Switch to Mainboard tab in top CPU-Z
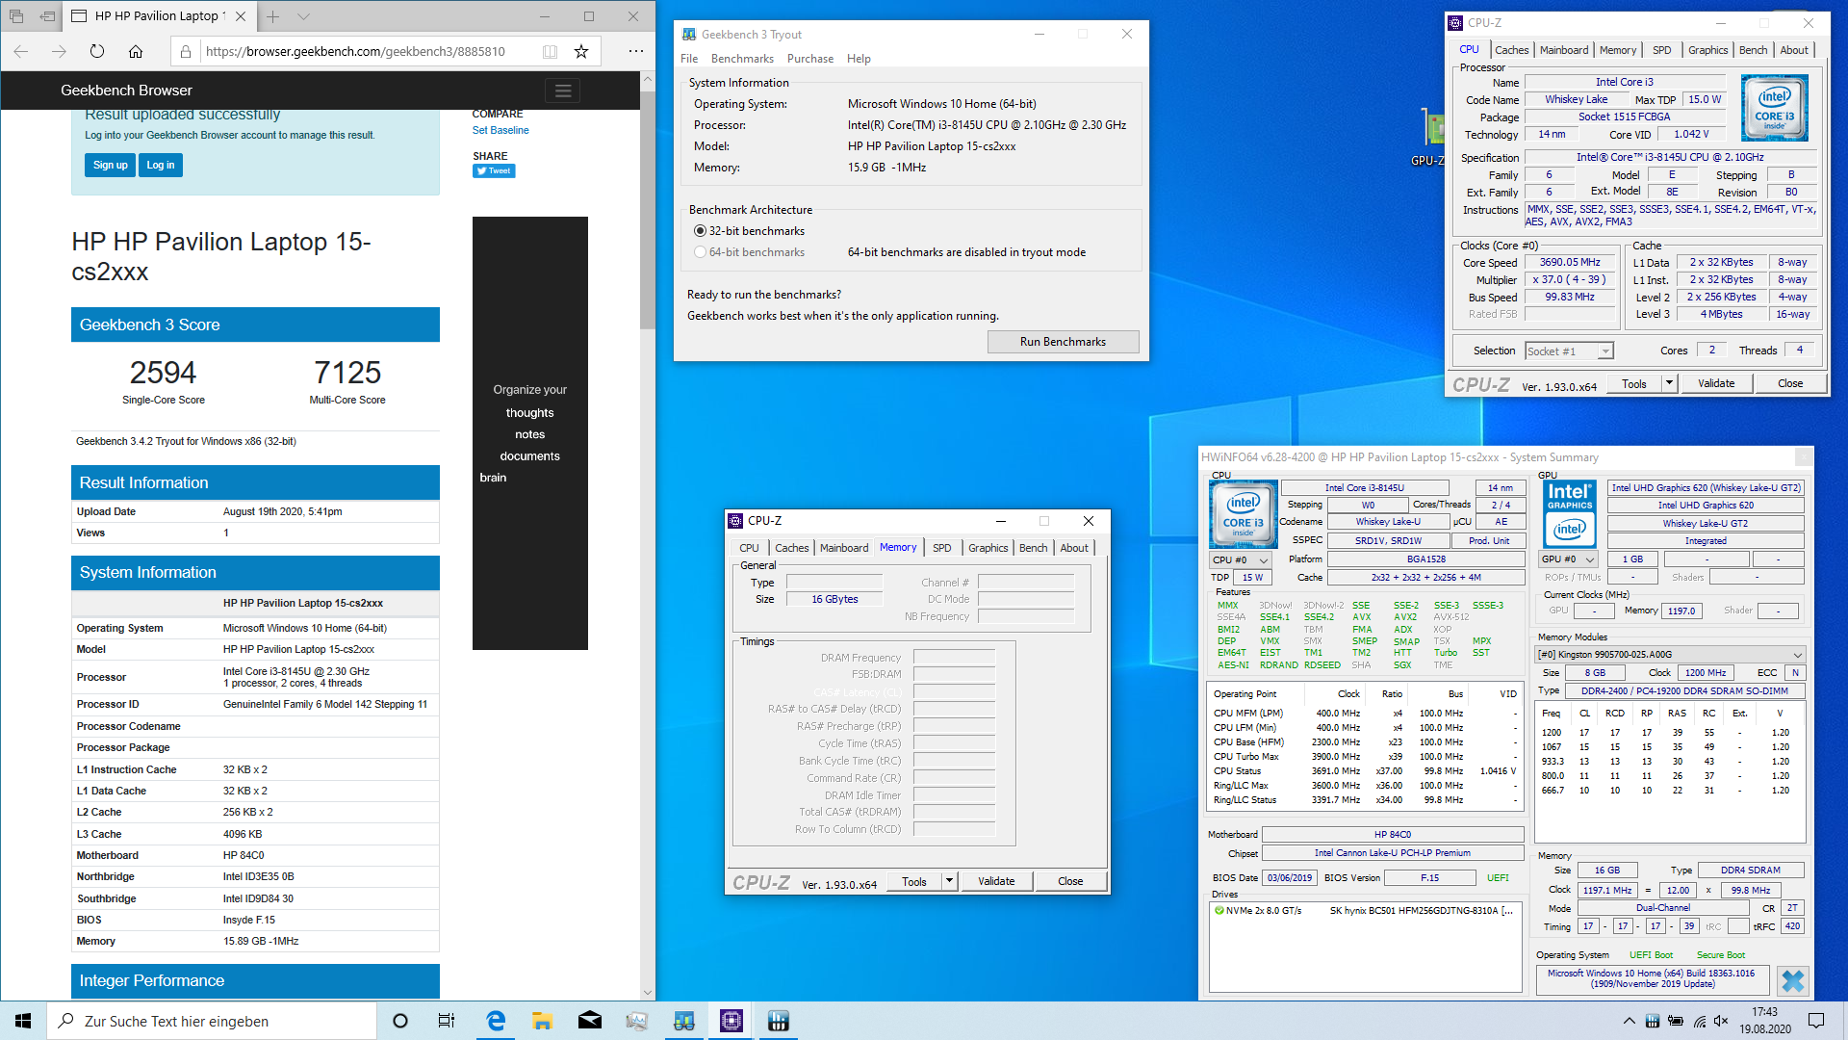 [x=1564, y=50]
